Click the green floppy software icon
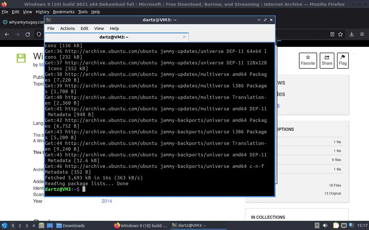 21,58
